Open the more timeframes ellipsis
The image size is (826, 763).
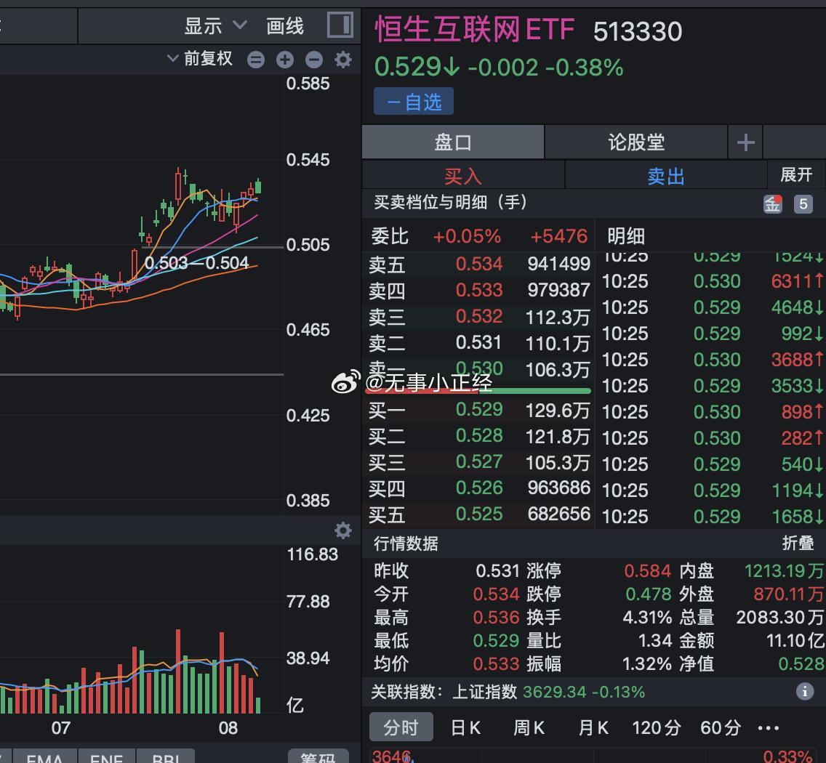click(x=768, y=727)
